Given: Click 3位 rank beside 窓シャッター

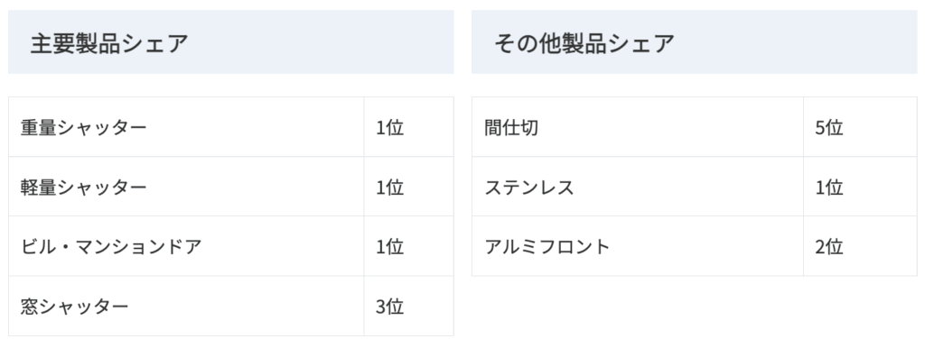Looking at the screenshot, I should (x=390, y=307).
